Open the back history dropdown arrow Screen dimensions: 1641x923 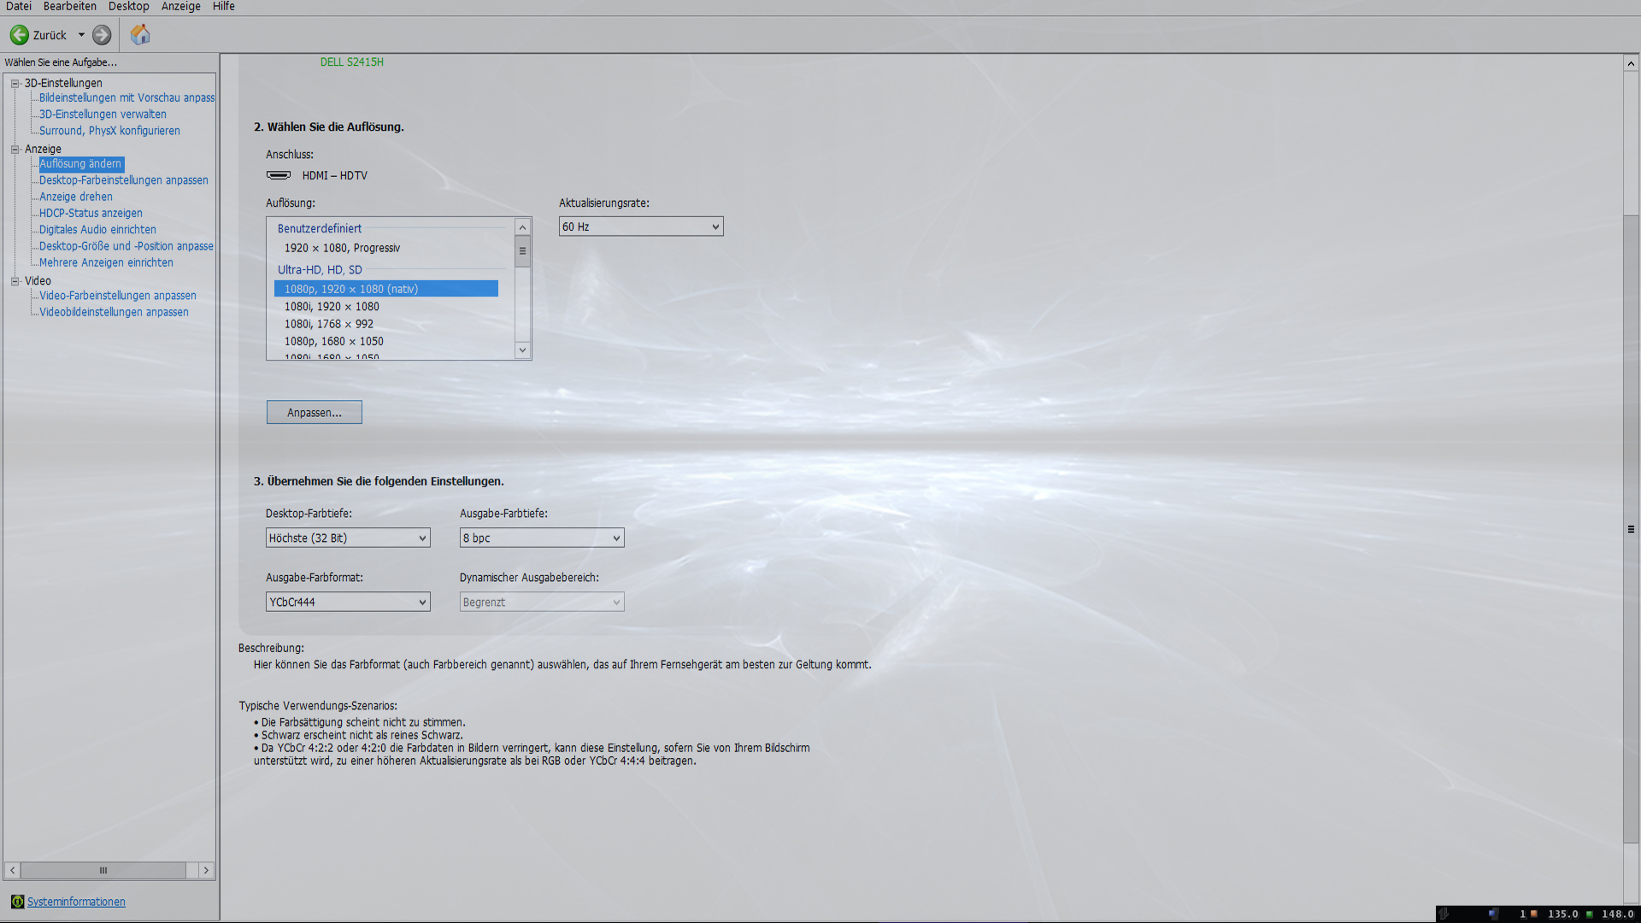pyautogui.click(x=81, y=35)
